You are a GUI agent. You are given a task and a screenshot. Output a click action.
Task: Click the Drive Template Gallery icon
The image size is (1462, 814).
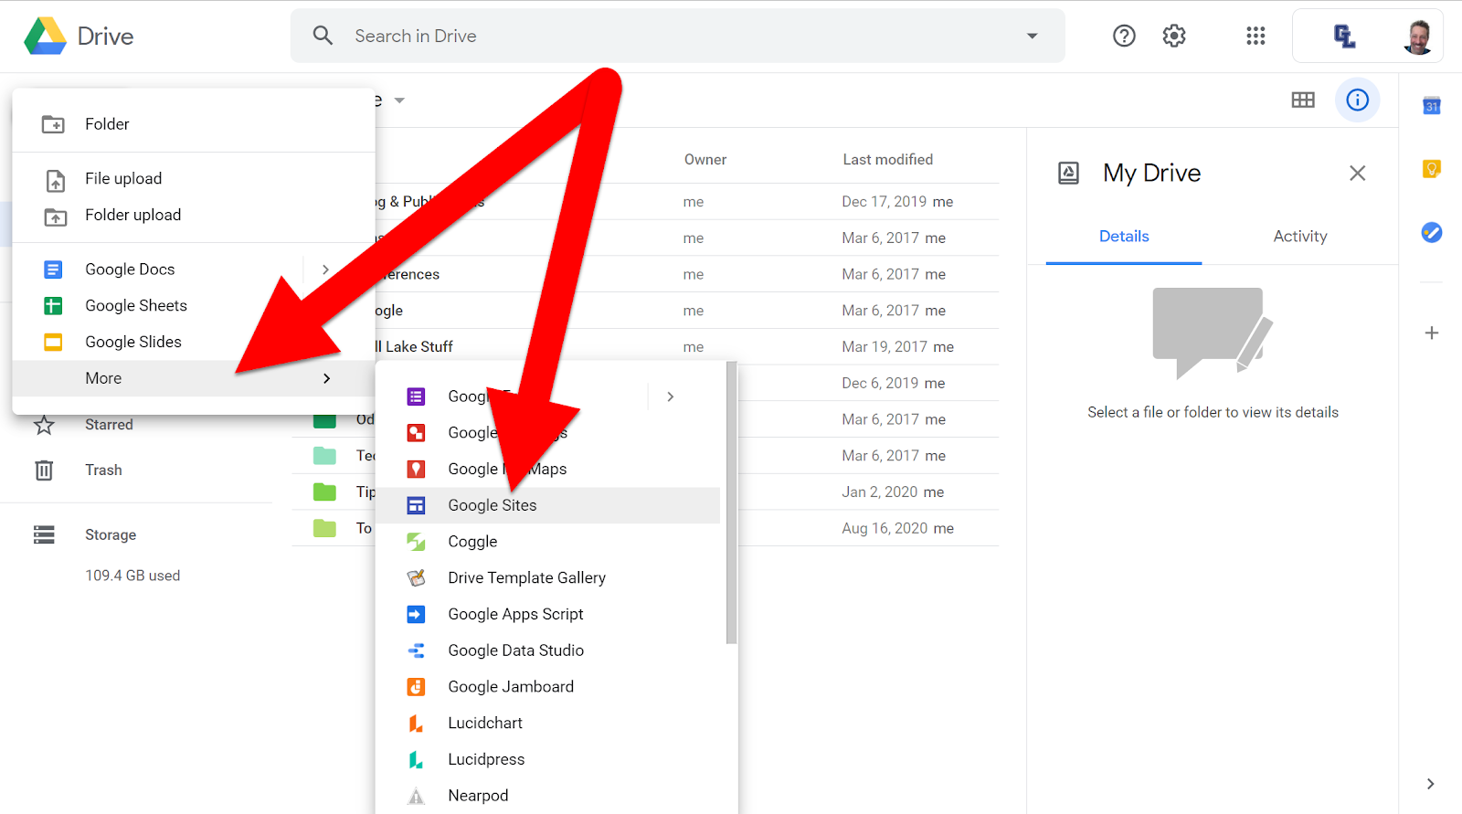(416, 577)
